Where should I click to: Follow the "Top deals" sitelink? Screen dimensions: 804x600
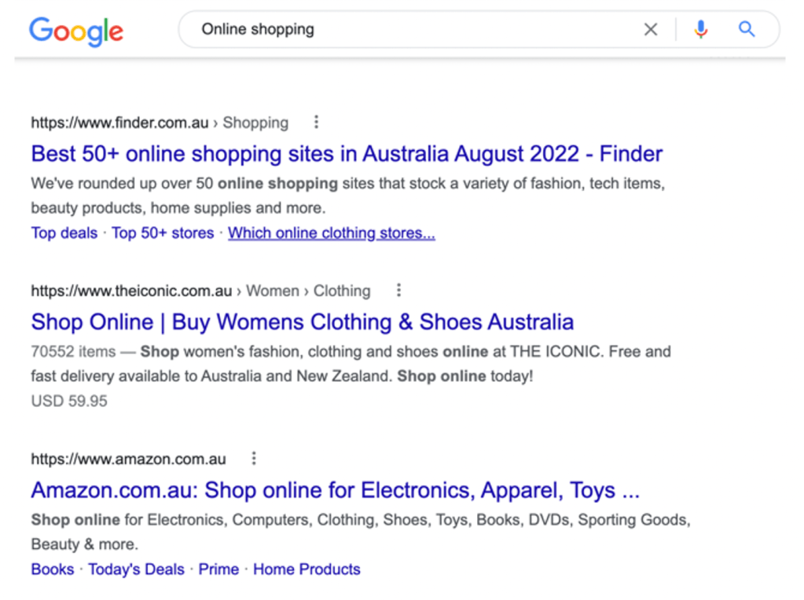click(x=64, y=233)
